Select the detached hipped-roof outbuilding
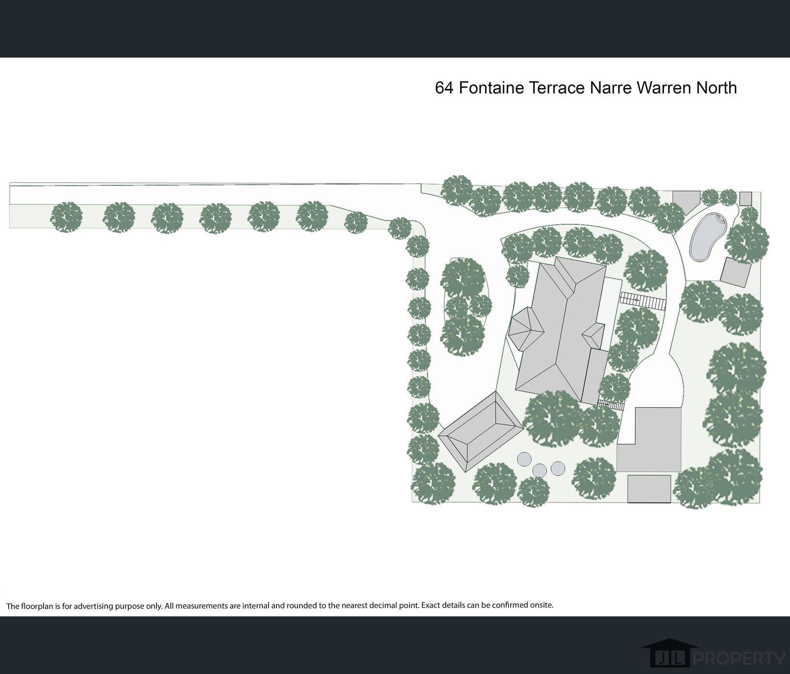Viewport: 790px width, 674px height. (482, 431)
